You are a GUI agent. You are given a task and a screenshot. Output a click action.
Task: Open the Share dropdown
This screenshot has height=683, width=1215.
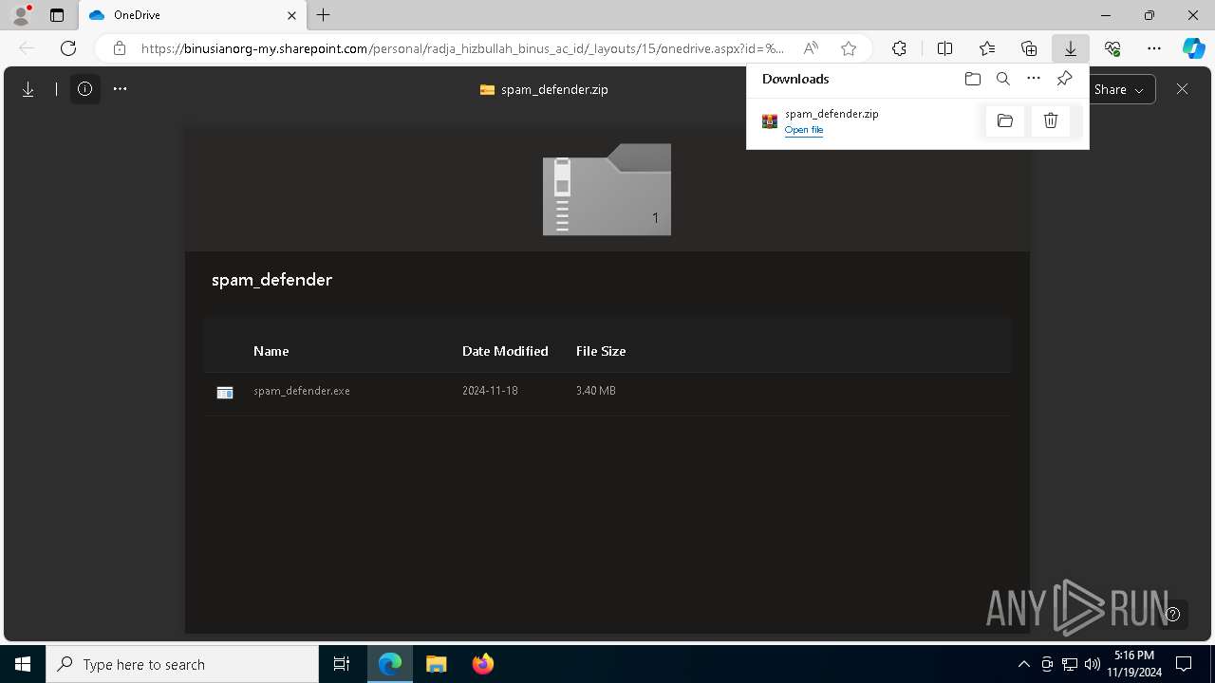(1119, 89)
